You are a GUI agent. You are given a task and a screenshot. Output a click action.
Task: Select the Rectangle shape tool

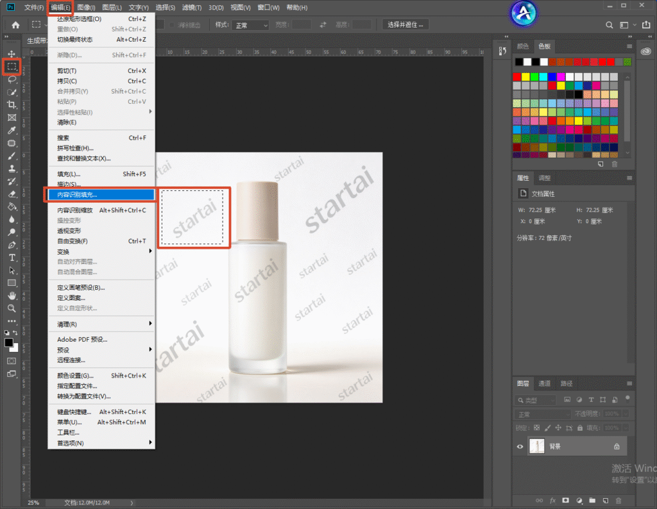tap(12, 283)
